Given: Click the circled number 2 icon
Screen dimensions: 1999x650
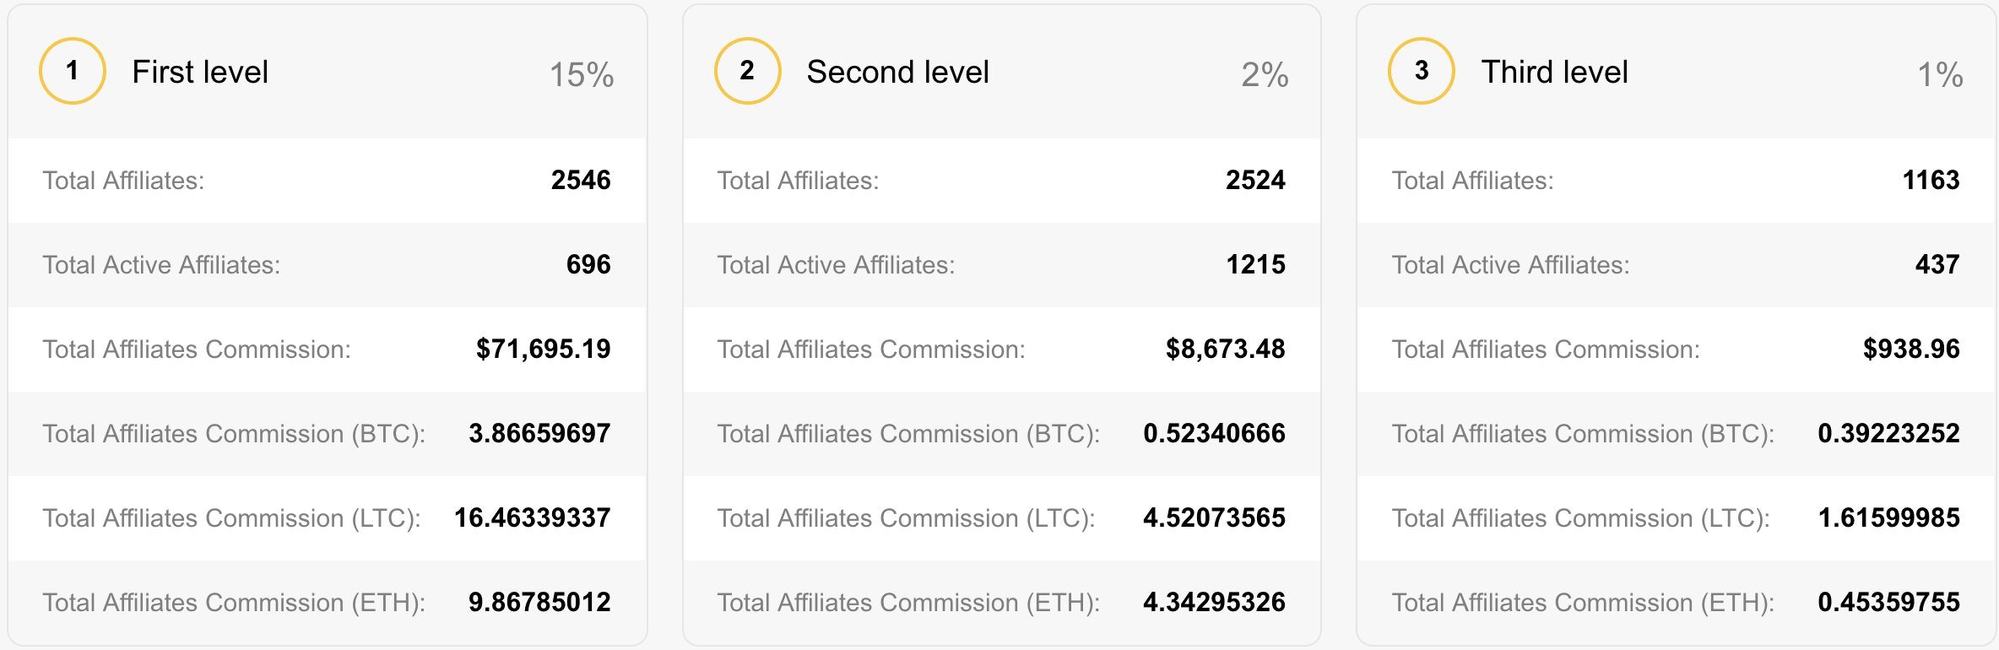Looking at the screenshot, I should (747, 71).
